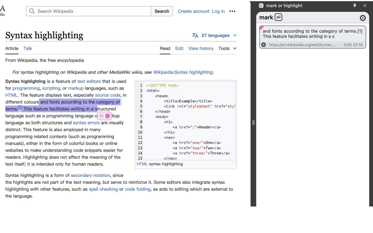
Task: Open the three-dot personal tools menu
Action: pyautogui.click(x=232, y=11)
